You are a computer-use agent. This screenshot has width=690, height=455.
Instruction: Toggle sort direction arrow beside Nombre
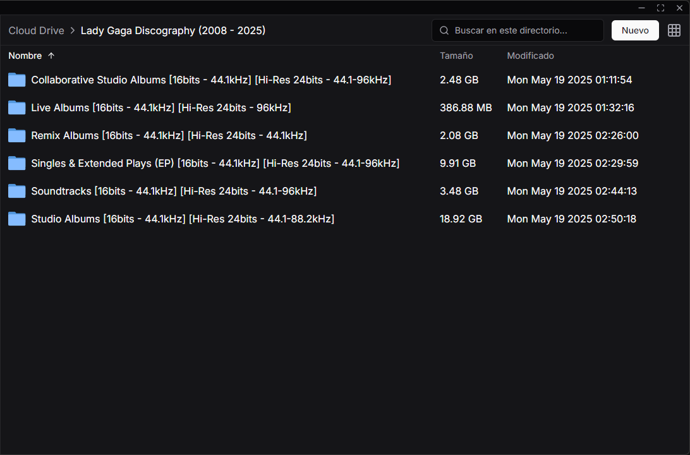[x=51, y=56]
